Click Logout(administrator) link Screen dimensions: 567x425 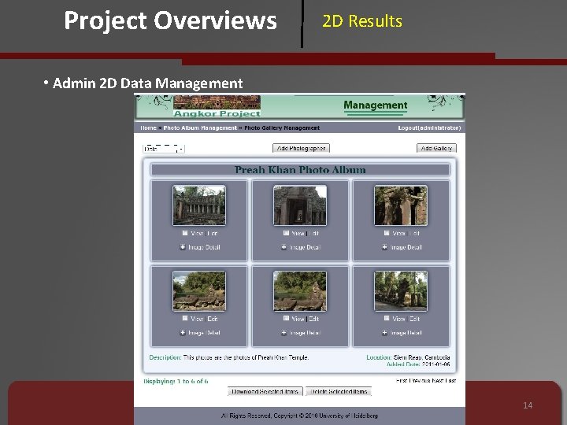429,128
